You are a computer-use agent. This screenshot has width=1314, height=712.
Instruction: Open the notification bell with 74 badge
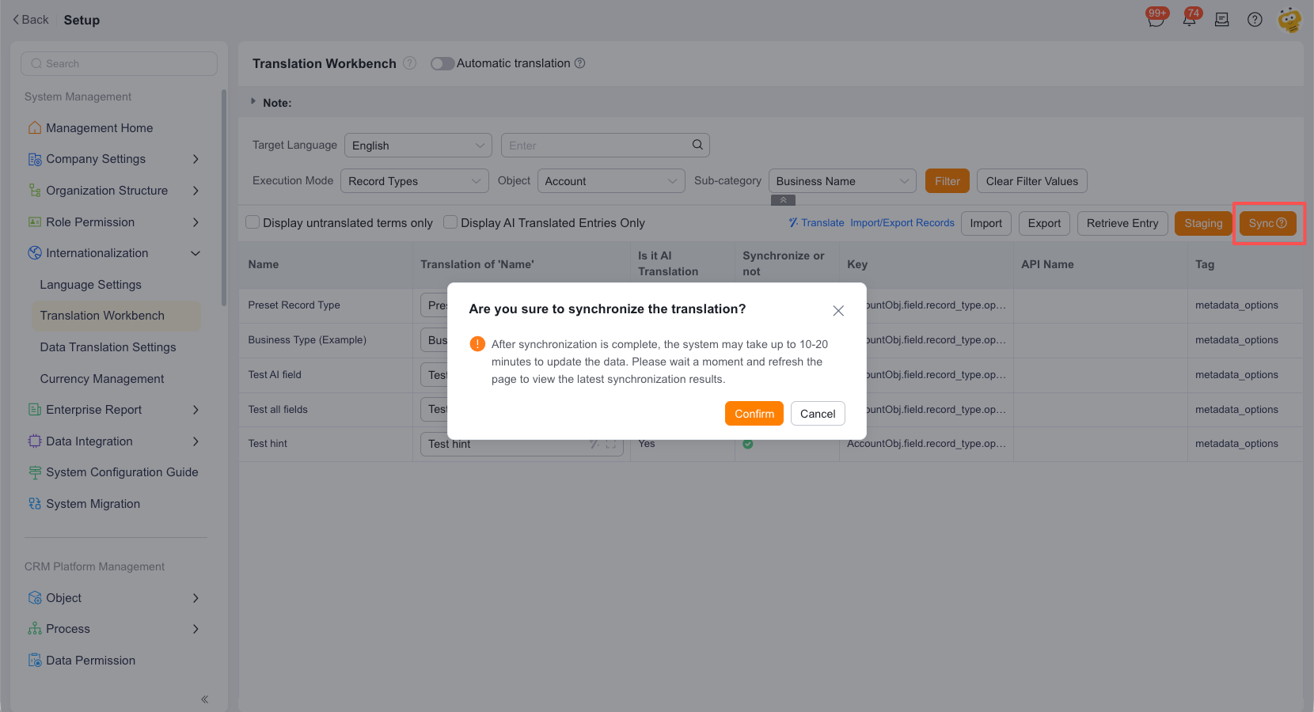pyautogui.click(x=1190, y=20)
